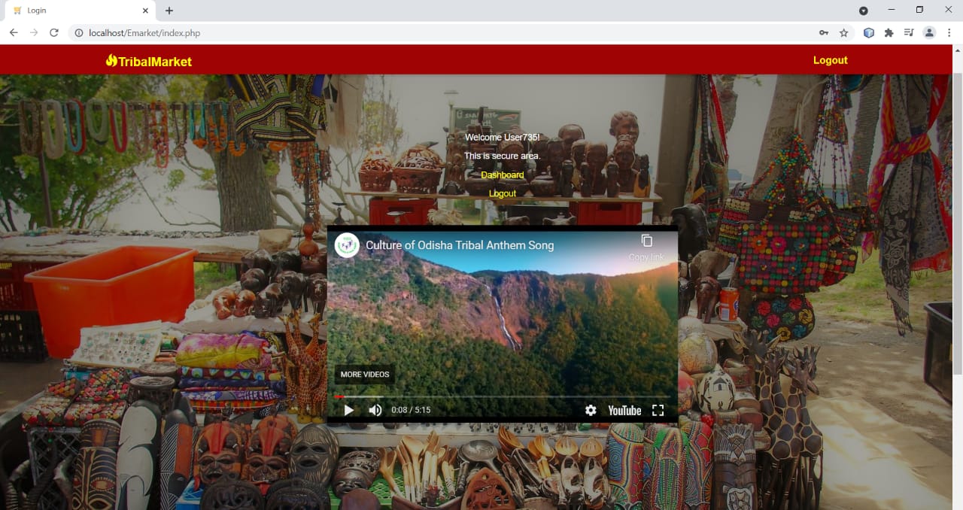
Task: Open Chrome three-dot menu
Action: [x=949, y=32]
